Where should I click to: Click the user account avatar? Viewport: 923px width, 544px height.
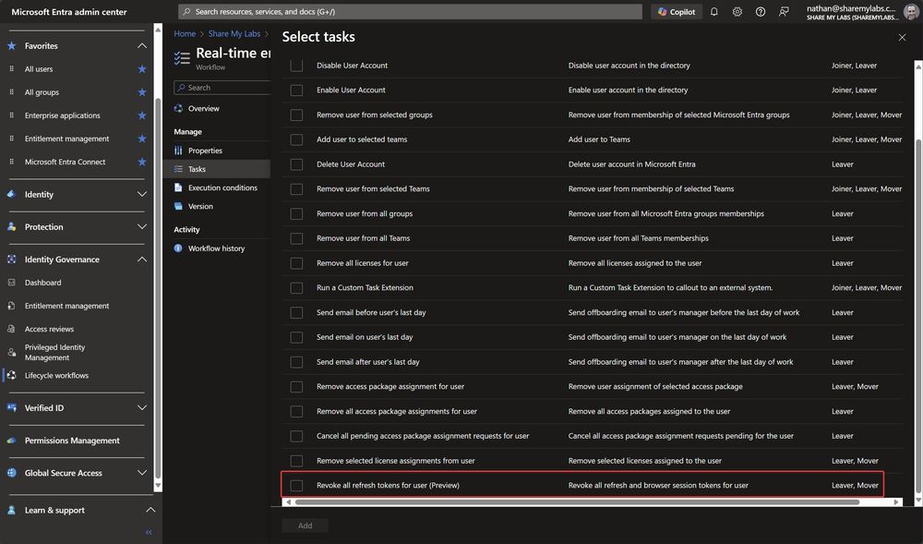[910, 12]
